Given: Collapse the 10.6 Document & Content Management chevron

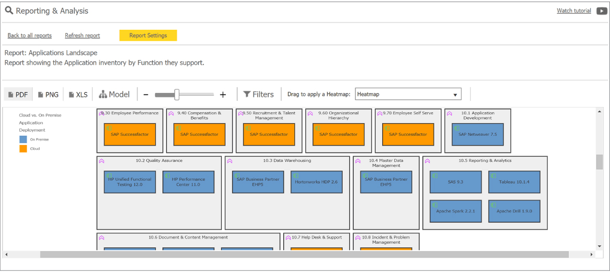Looking at the screenshot, I should pos(101,238).
